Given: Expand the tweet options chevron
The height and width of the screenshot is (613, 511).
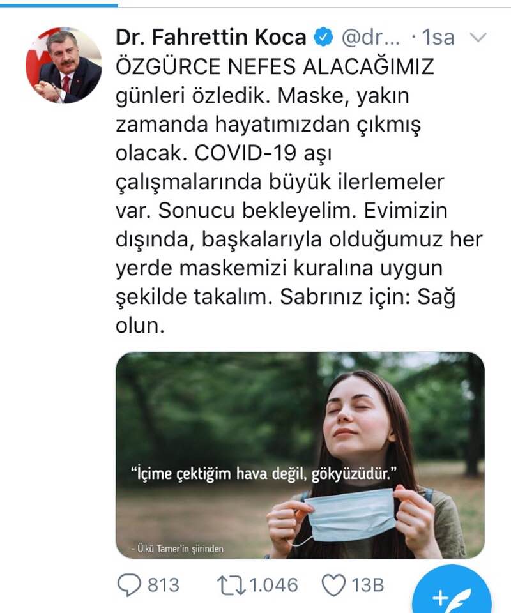Looking at the screenshot, I should click(478, 38).
